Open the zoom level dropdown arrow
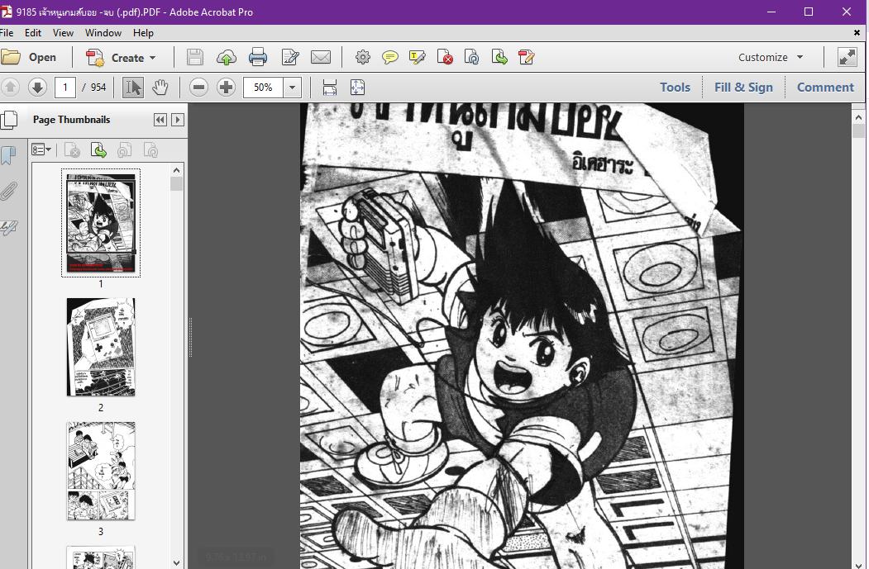Viewport: 869px width, 569px height. [x=292, y=87]
